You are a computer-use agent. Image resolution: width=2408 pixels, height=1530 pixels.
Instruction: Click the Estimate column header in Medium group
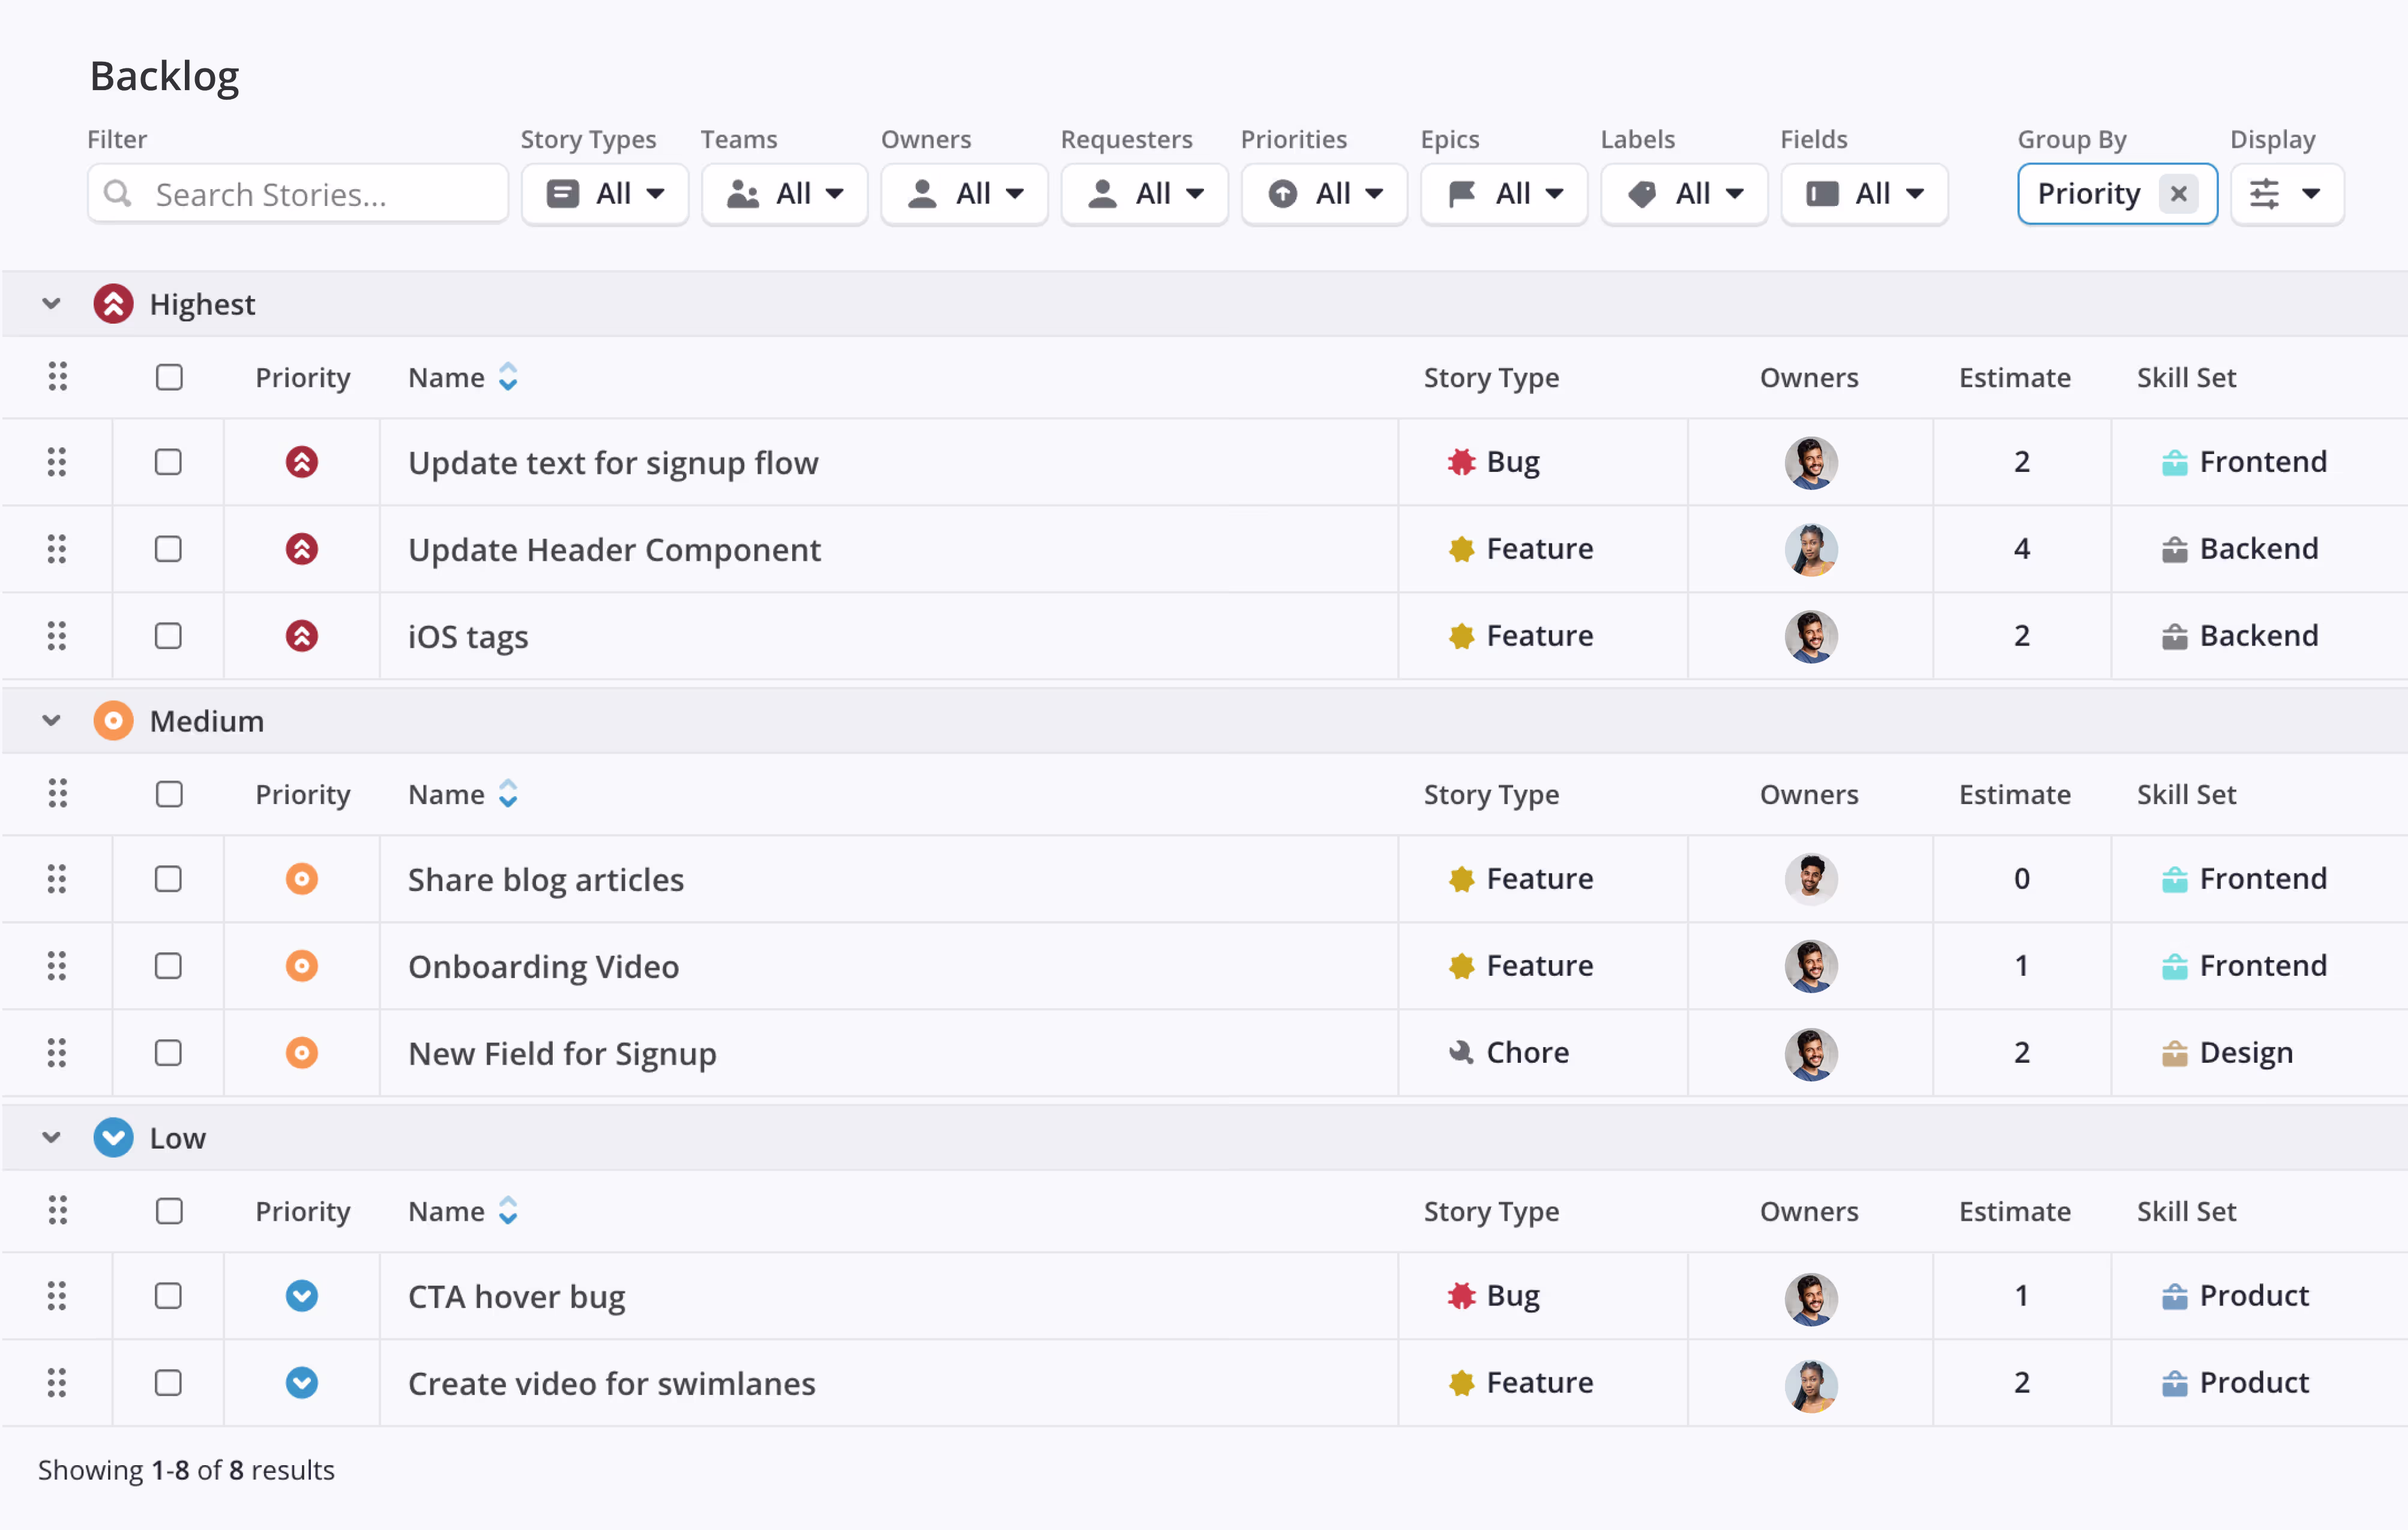pyautogui.click(x=2014, y=794)
